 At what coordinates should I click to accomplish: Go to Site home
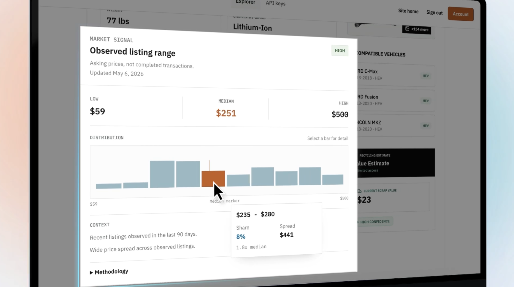coord(408,11)
